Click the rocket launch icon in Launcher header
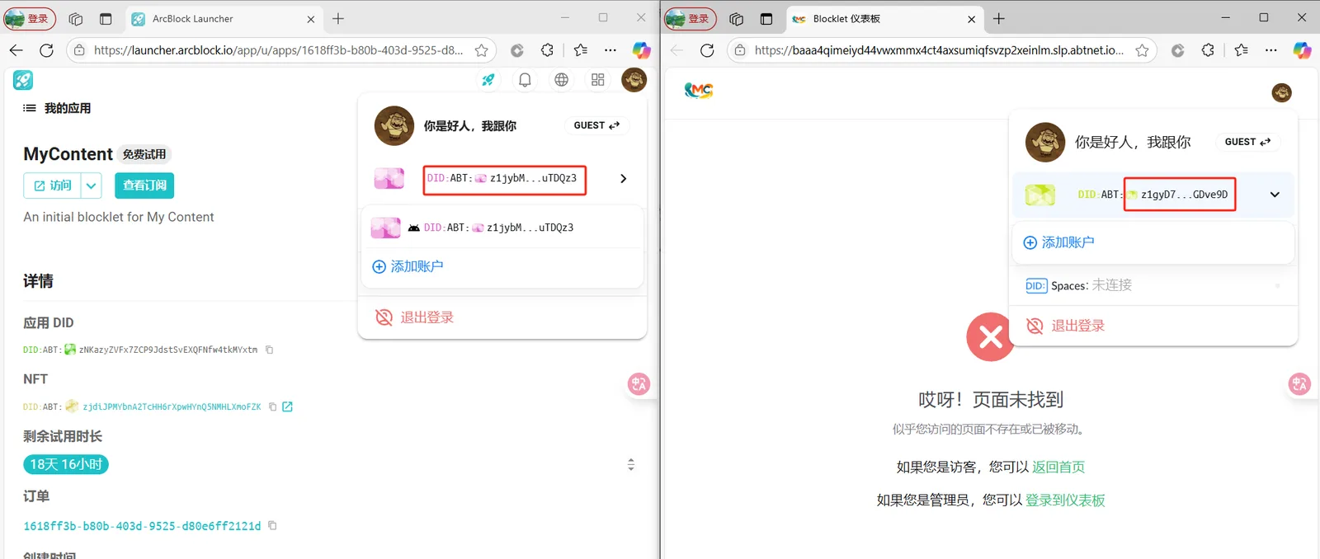The height and width of the screenshot is (559, 1320). pos(488,80)
